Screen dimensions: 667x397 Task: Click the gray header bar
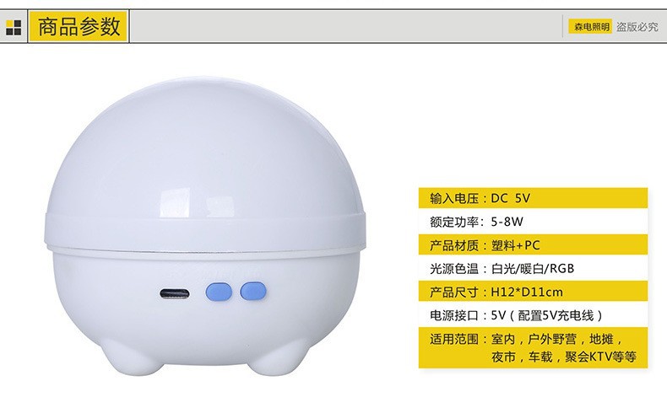[x=333, y=26]
